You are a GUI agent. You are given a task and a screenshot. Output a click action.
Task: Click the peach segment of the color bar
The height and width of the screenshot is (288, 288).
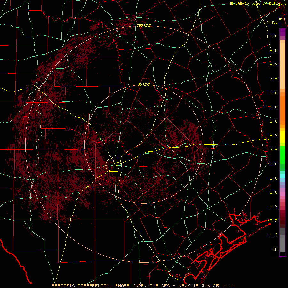point(283,66)
